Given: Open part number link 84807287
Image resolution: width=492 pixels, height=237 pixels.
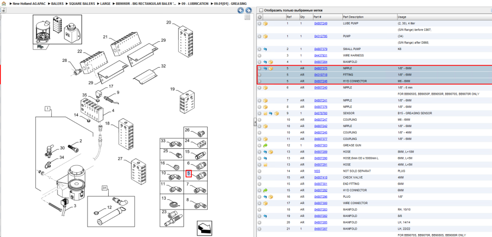Looking at the screenshot, I should pos(321,229).
